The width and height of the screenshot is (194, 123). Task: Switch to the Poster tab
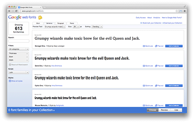[x=72, y=23]
